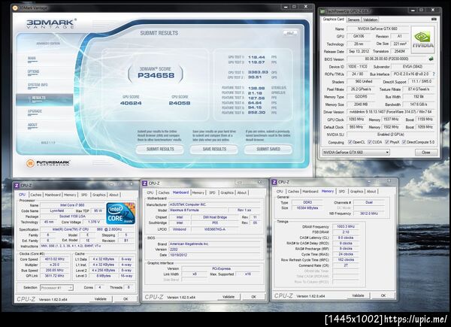Select the Graphics Card tab in GPU-Z
Viewport: 451px width, 327px height.
(x=333, y=19)
